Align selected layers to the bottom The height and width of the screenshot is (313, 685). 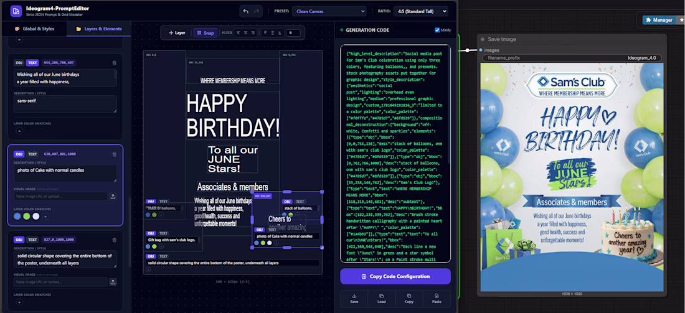tap(280, 33)
